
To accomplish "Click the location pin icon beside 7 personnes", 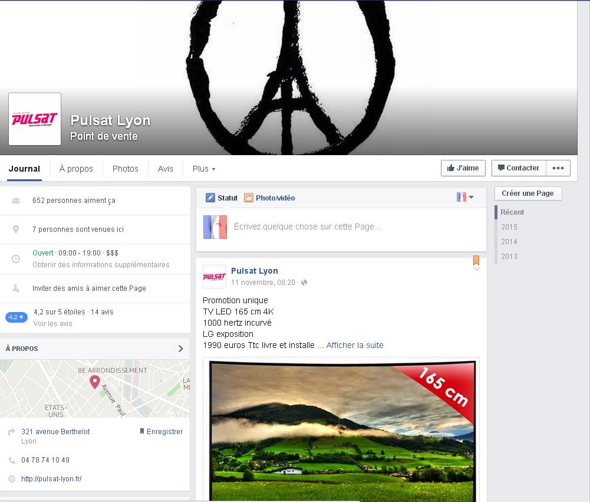I will pyautogui.click(x=16, y=229).
